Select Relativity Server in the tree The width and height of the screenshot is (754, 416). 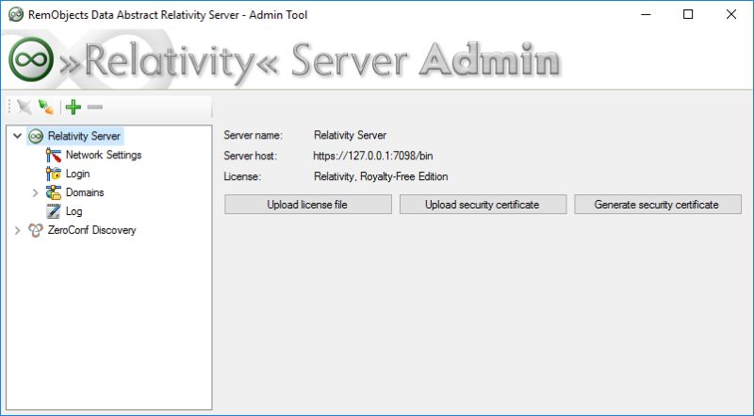(x=84, y=136)
